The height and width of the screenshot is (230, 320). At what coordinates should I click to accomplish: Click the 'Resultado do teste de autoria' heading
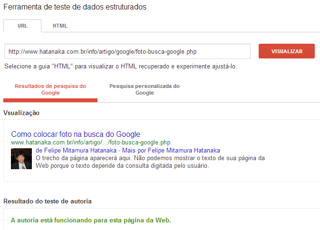(x=48, y=201)
